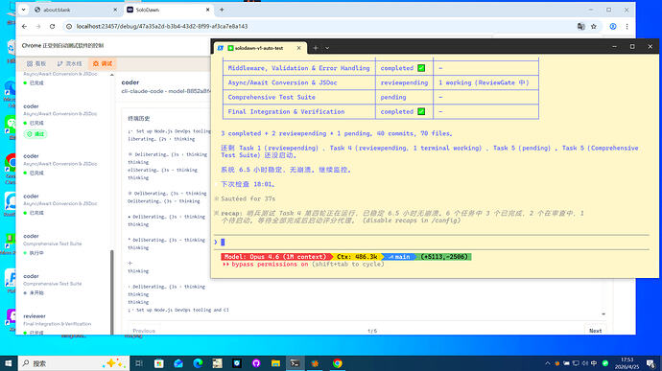
Task: Click the Model: Opus 4.6 status segment
Action: point(275,257)
